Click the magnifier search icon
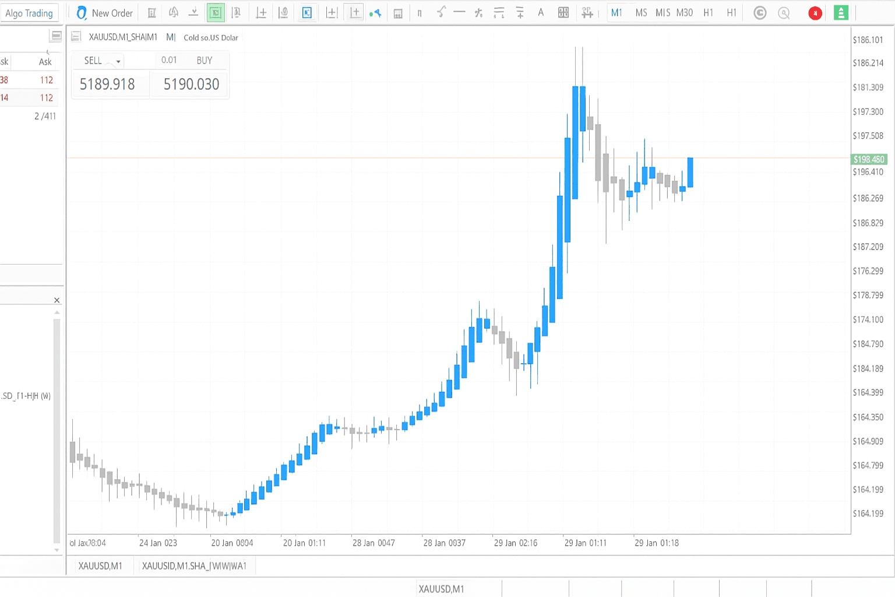Screen dimensions: 895x597 (784, 13)
